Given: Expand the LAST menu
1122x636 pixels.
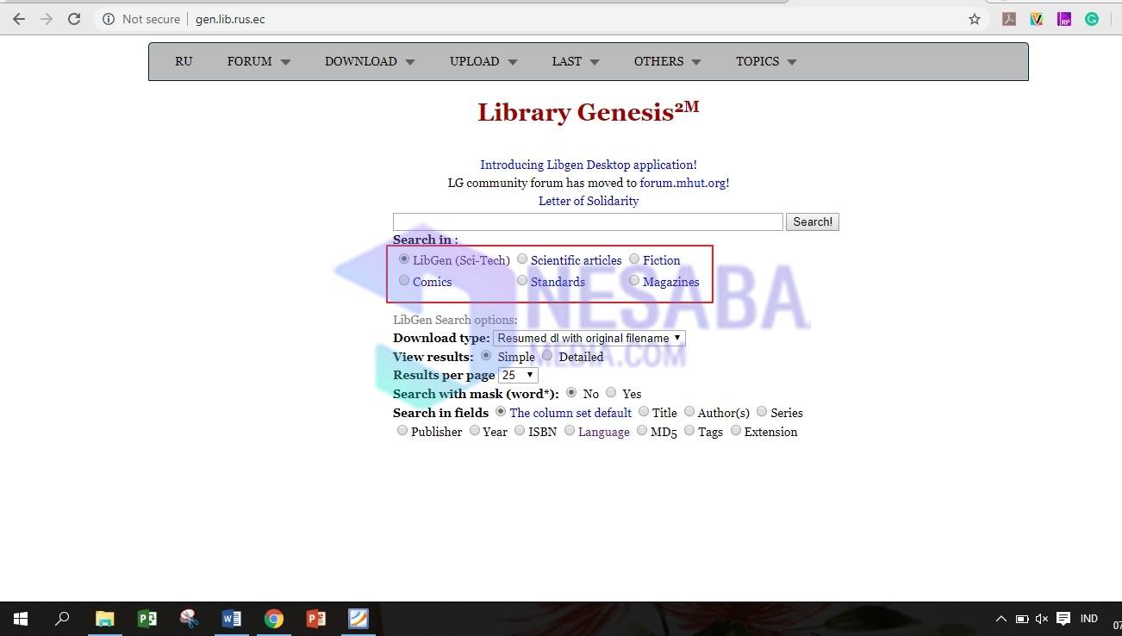Looking at the screenshot, I should 576,61.
